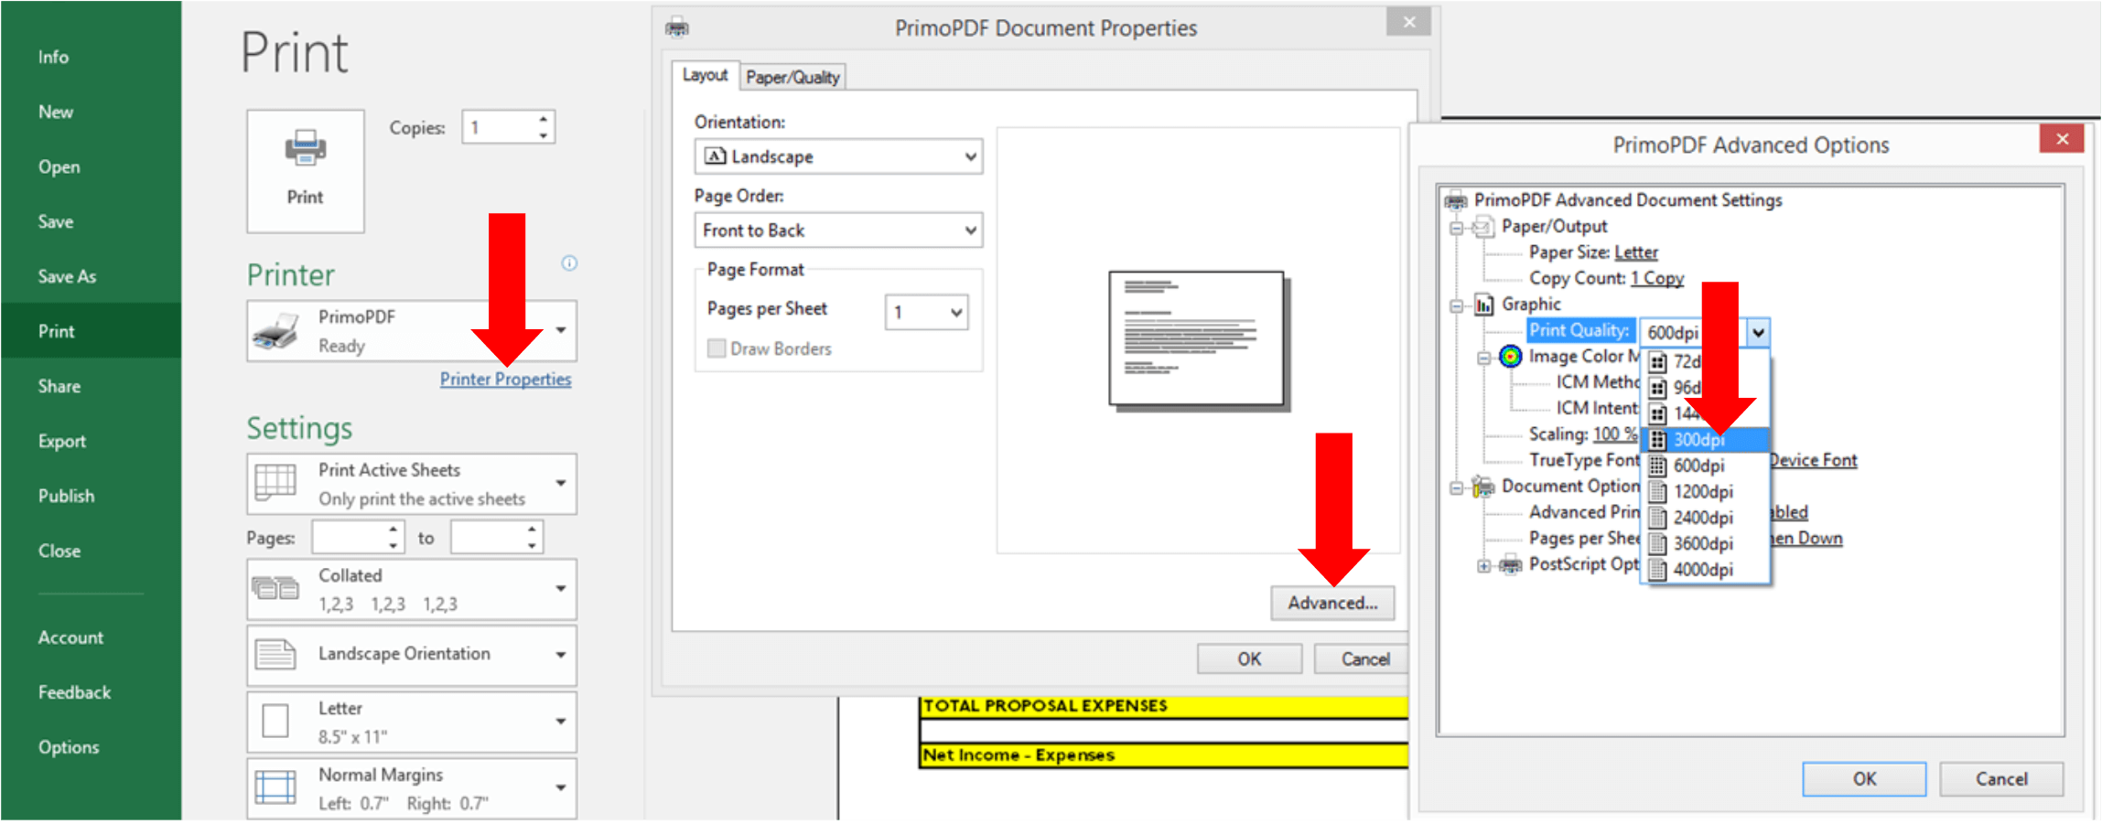Open the Orientation Landscape combo box
This screenshot has height=824, width=2102.
coord(838,156)
